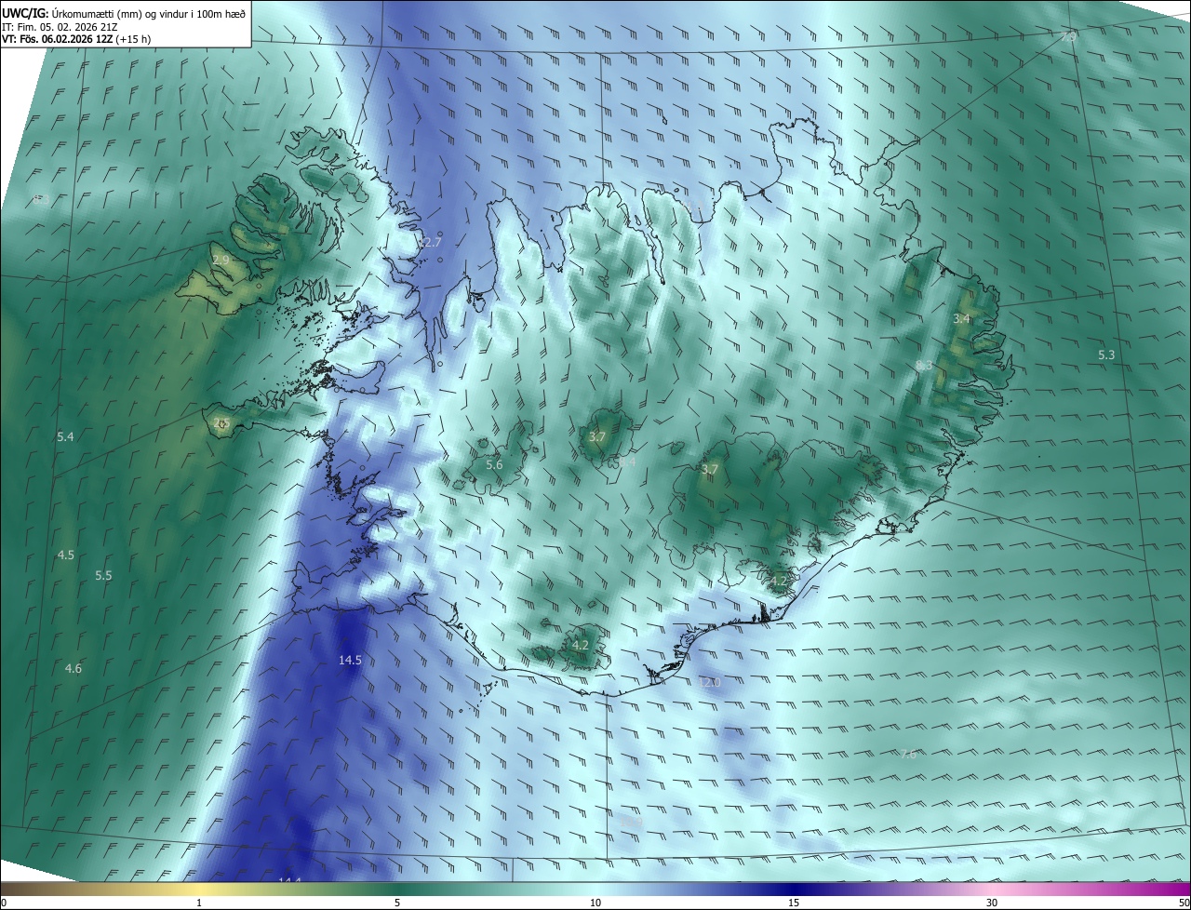Click the 7.9 value on the map
The width and height of the screenshot is (1191, 910).
click(x=1069, y=36)
